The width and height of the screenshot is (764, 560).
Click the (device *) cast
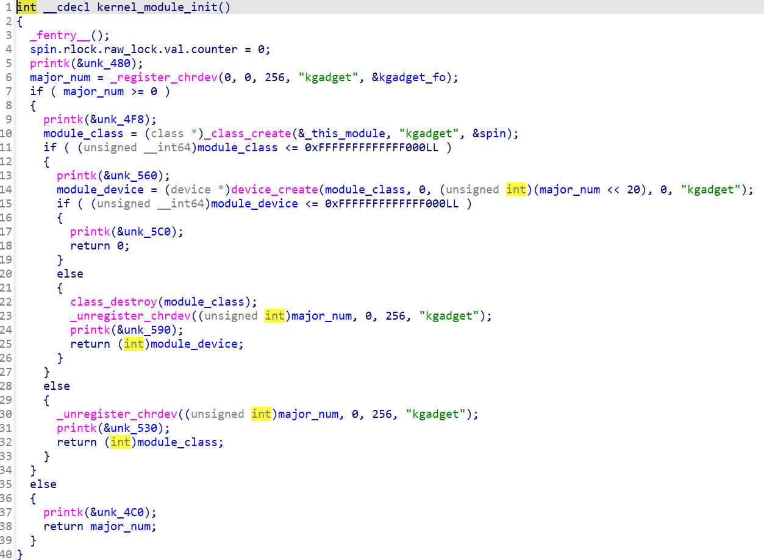[198, 190]
